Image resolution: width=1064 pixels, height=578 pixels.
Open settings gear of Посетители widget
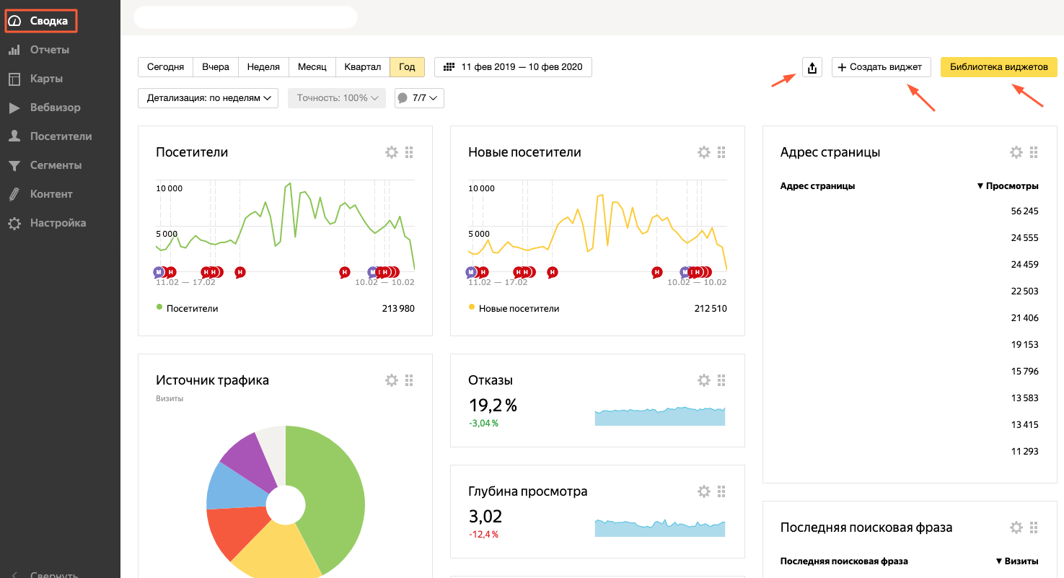pyautogui.click(x=392, y=152)
